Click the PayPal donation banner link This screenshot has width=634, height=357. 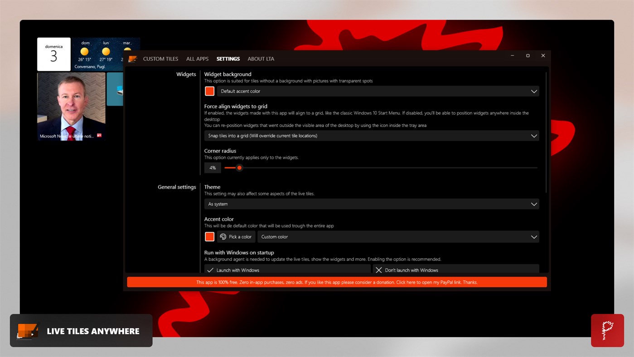pyautogui.click(x=337, y=282)
